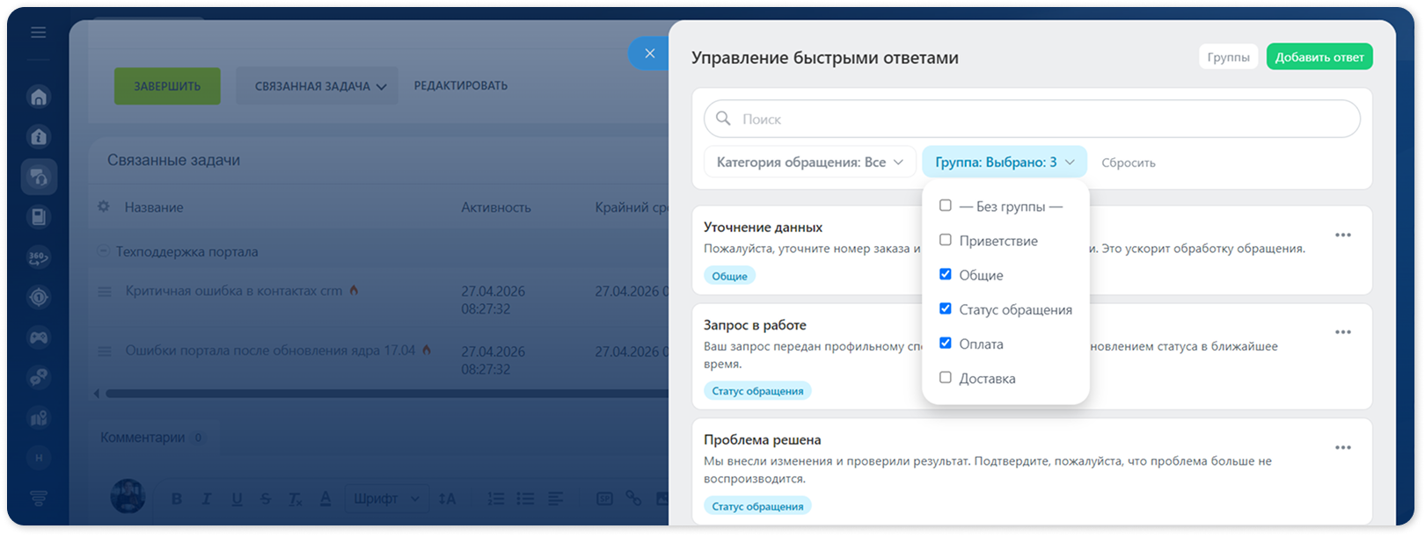
Task: Uncheck the Оплата group checkbox
Action: (x=946, y=344)
